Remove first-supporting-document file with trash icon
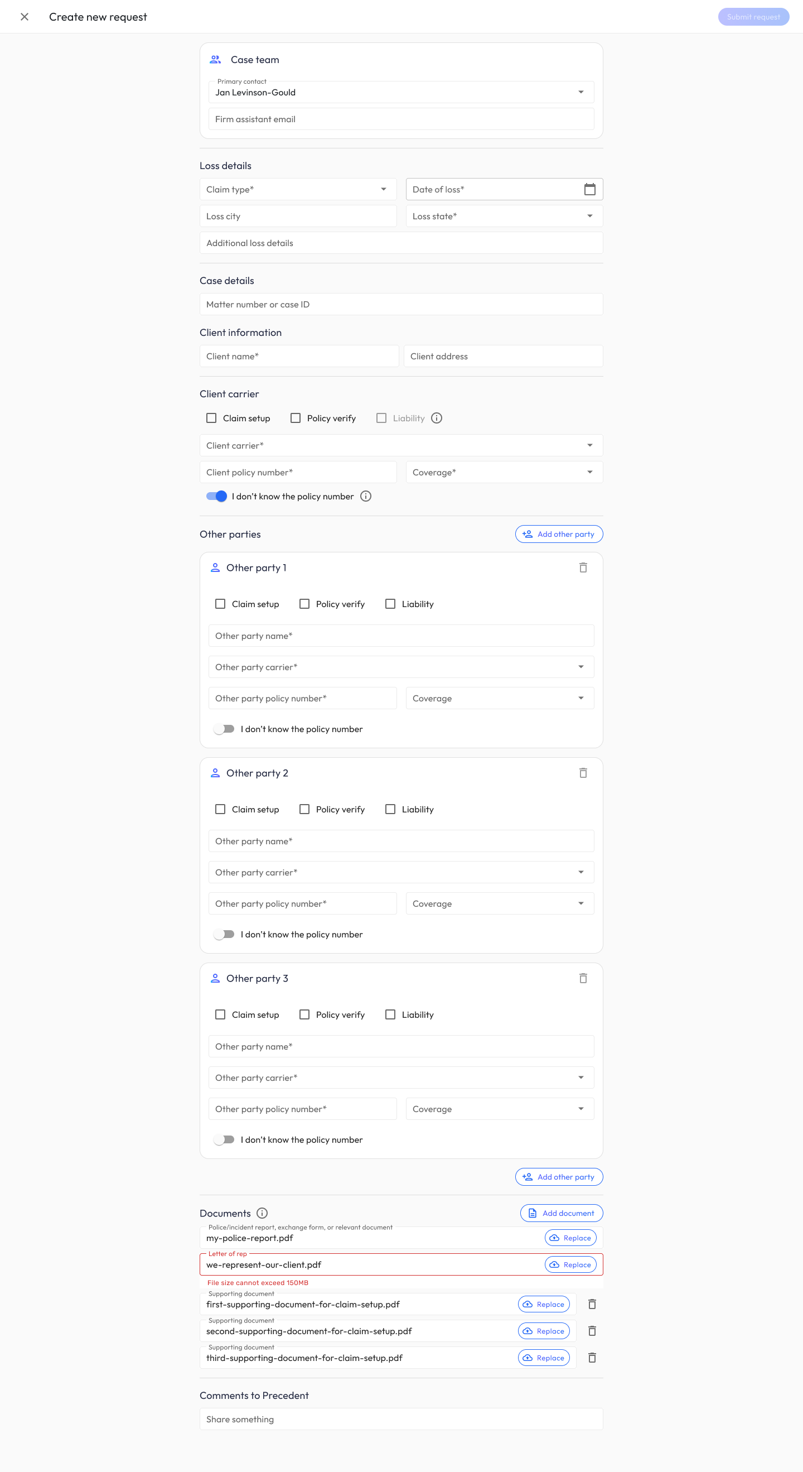This screenshot has height=1472, width=803. (592, 1304)
